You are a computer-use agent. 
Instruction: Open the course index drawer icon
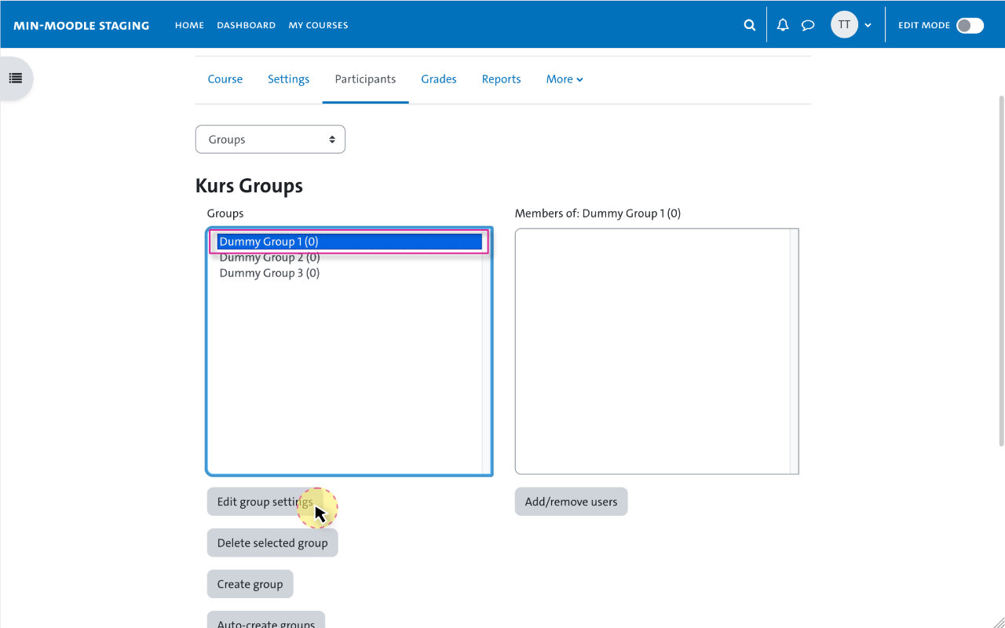click(x=15, y=78)
